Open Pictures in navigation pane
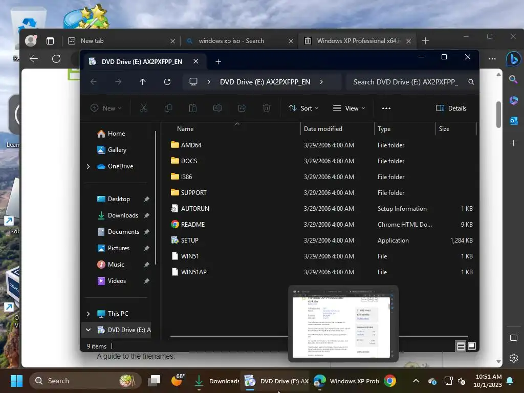 point(119,248)
